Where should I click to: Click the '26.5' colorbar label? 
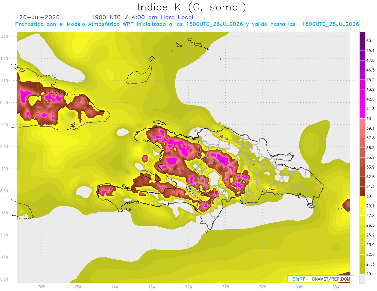370,225
